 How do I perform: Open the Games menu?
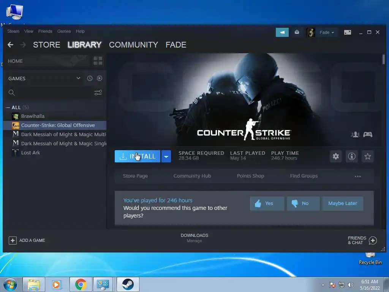coord(64,31)
